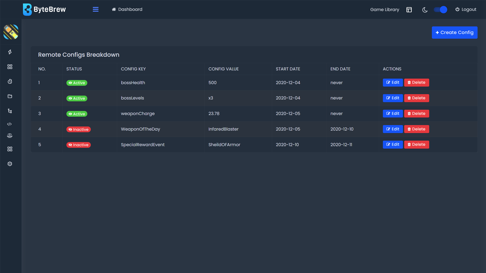Delete the SpecialRewardEvent config

[416, 145]
